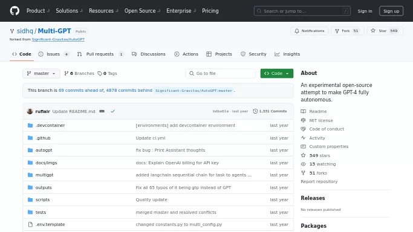Open the master branch dropdown
The image size is (413, 232).
point(41,73)
